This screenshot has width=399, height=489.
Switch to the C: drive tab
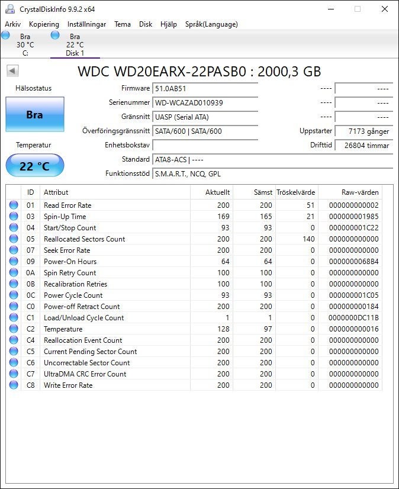click(25, 44)
